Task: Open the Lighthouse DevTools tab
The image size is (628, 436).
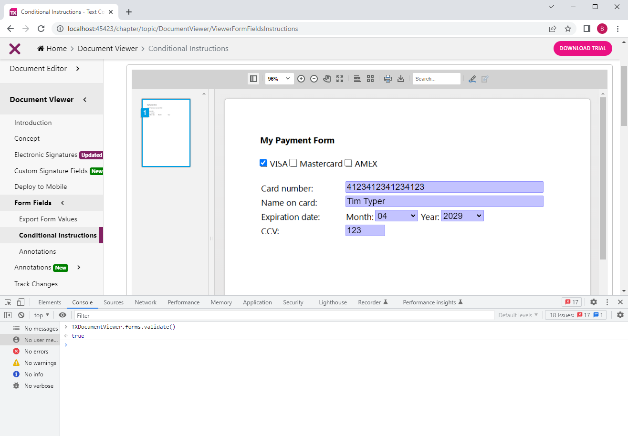Action: pos(333,302)
